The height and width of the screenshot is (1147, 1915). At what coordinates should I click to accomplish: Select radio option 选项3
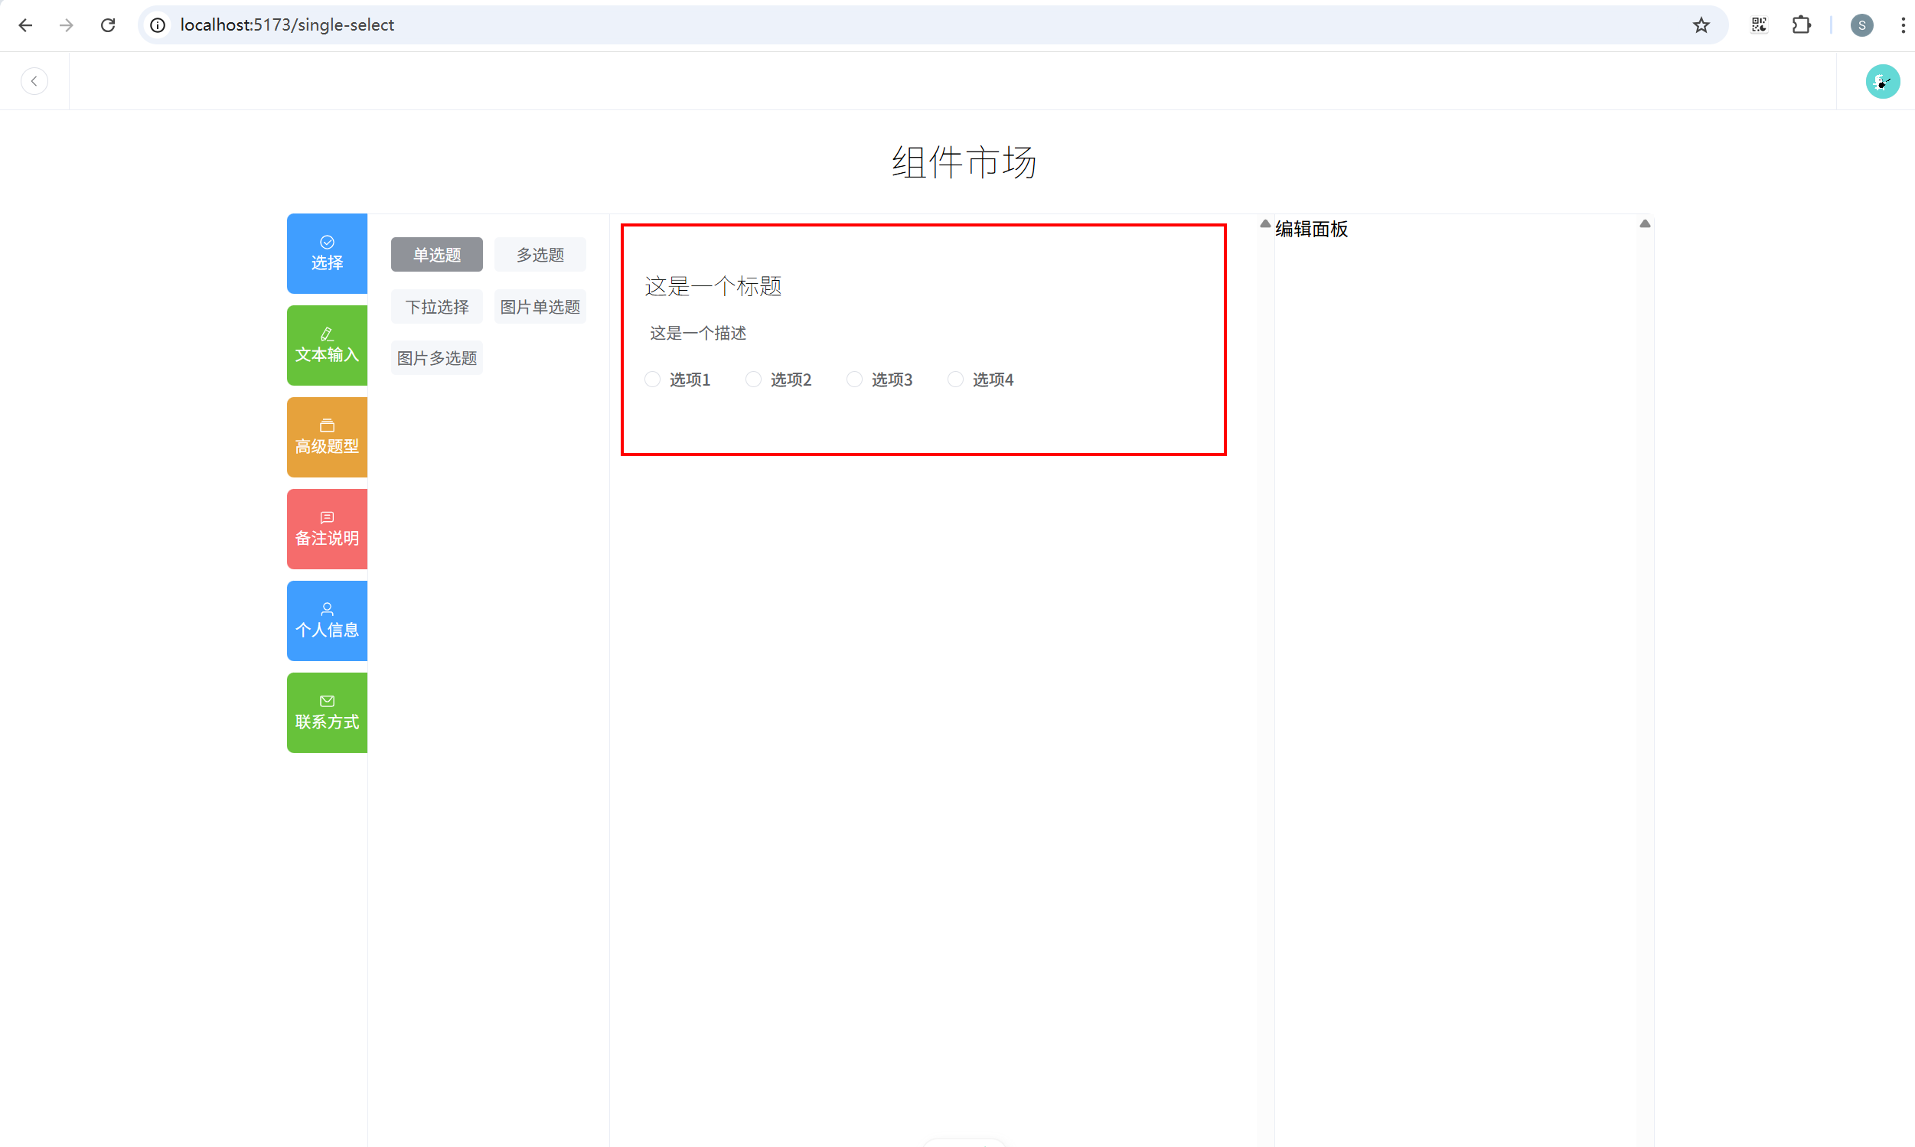(854, 380)
